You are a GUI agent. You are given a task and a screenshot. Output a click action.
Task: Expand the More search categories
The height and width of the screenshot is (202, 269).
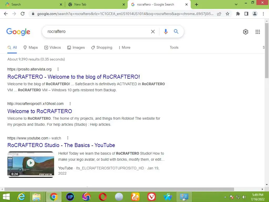[x=124, y=48]
